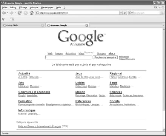Click the throbber activity icon in menu bar

[x=163, y=8]
